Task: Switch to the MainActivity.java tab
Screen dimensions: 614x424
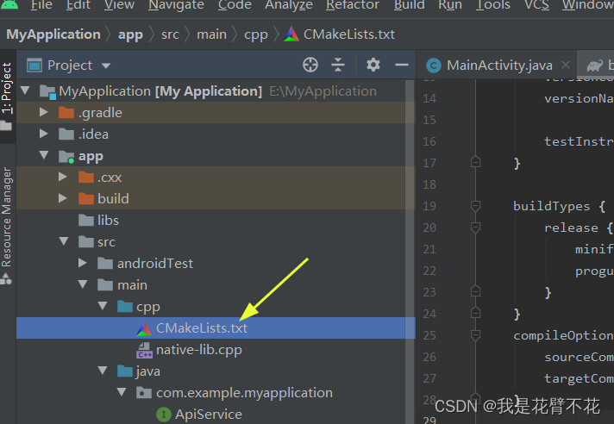Action: [499, 65]
